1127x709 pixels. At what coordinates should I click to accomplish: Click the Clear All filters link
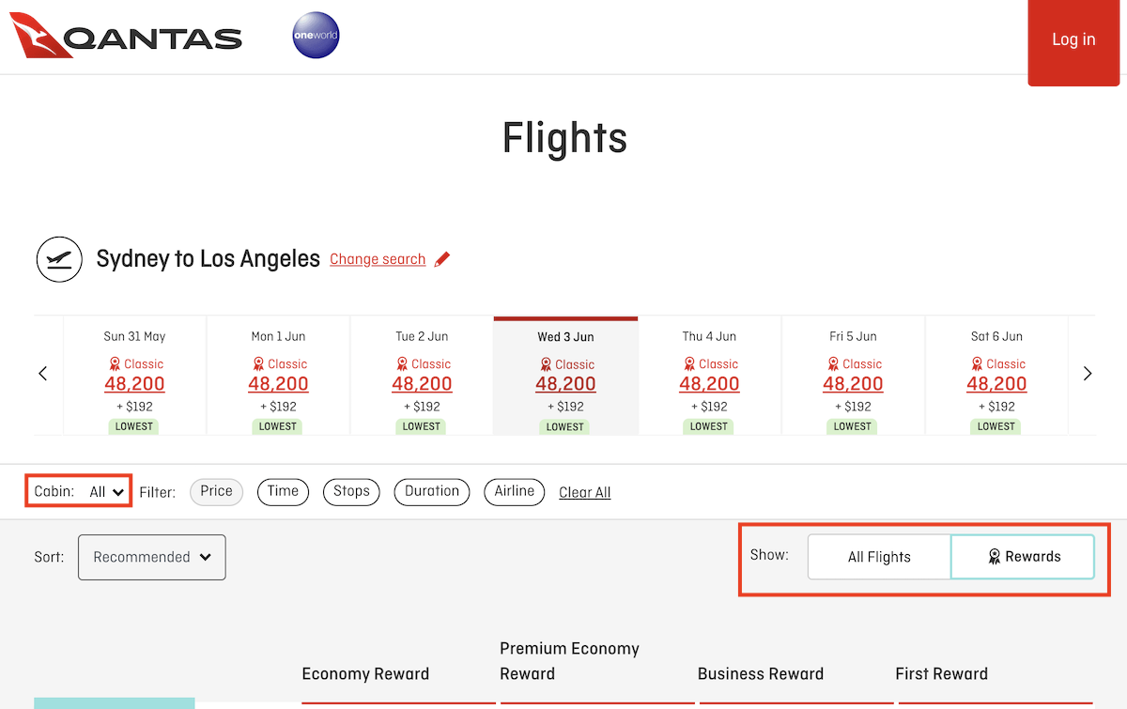click(x=584, y=492)
